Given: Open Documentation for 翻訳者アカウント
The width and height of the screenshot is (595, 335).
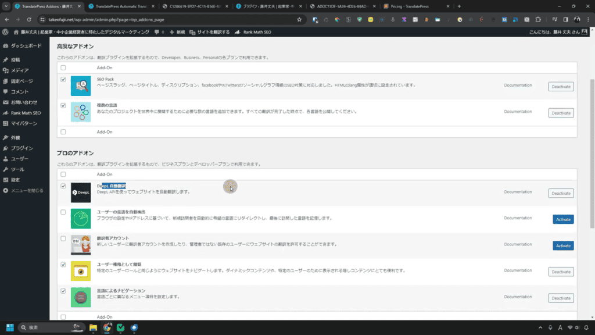Looking at the screenshot, I should pyautogui.click(x=518, y=244).
